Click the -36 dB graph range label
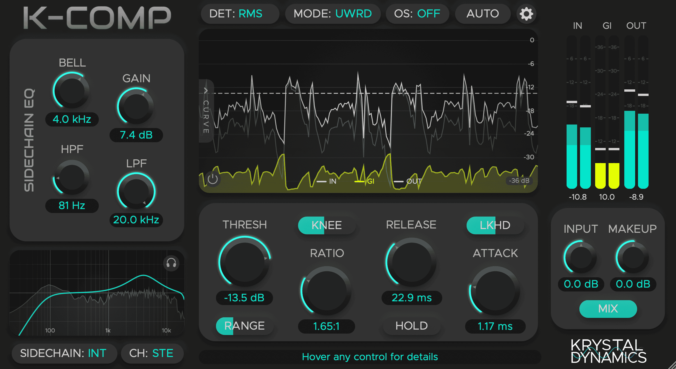 519,181
